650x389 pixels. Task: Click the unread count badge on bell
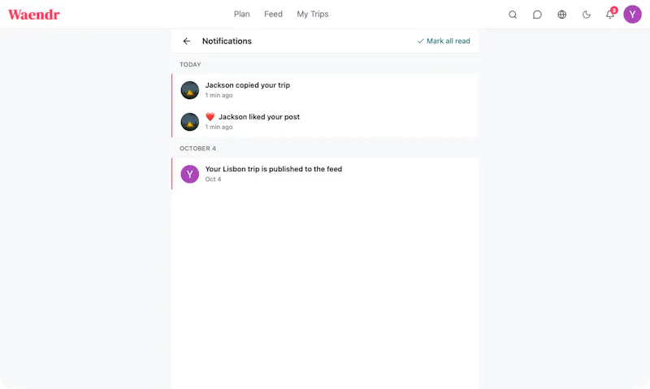[614, 11]
